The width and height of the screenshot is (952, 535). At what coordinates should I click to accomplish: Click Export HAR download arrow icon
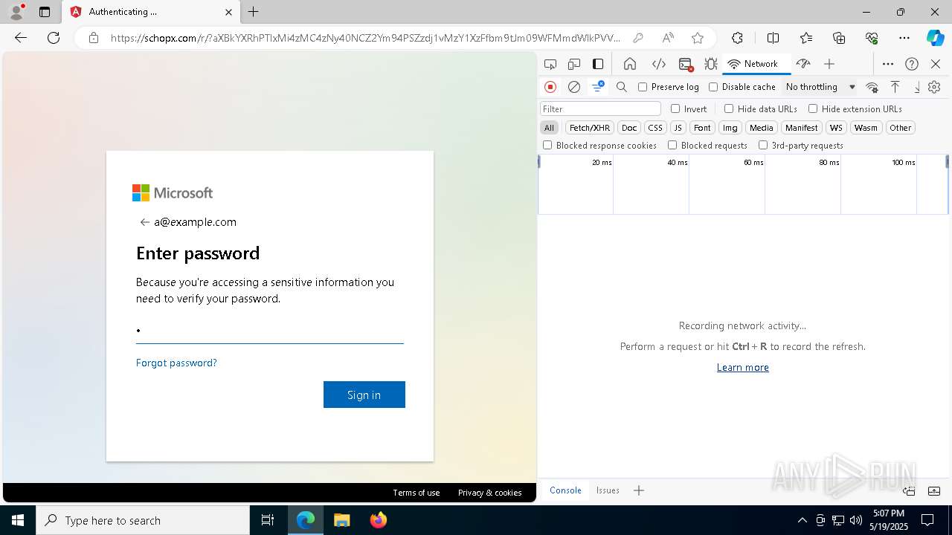(x=917, y=87)
